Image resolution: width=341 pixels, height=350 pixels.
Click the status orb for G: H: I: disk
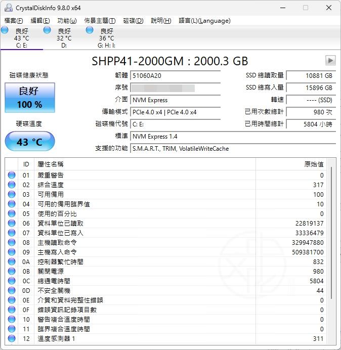point(90,30)
